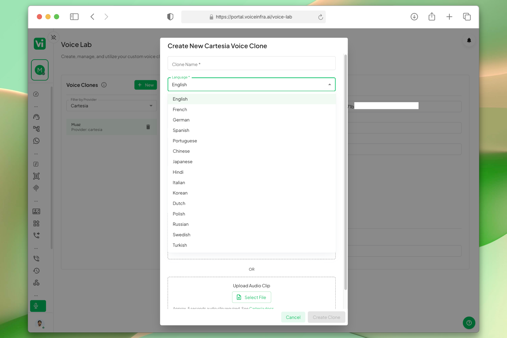Screen dimensions: 507x338
Task: Go forward in Safari history
Action: coord(106,17)
